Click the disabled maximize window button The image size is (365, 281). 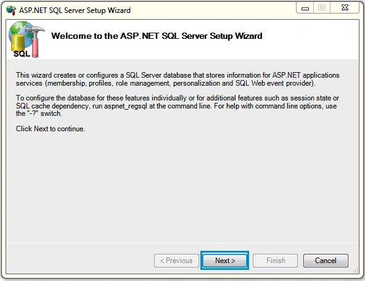coord(322,7)
